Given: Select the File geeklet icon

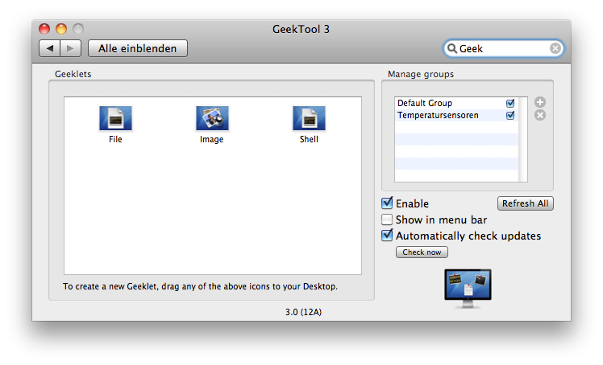Looking at the screenshot, I should [x=115, y=118].
